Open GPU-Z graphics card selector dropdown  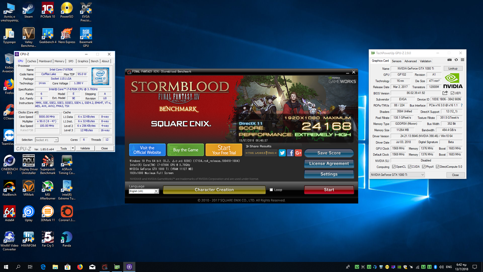(x=397, y=175)
